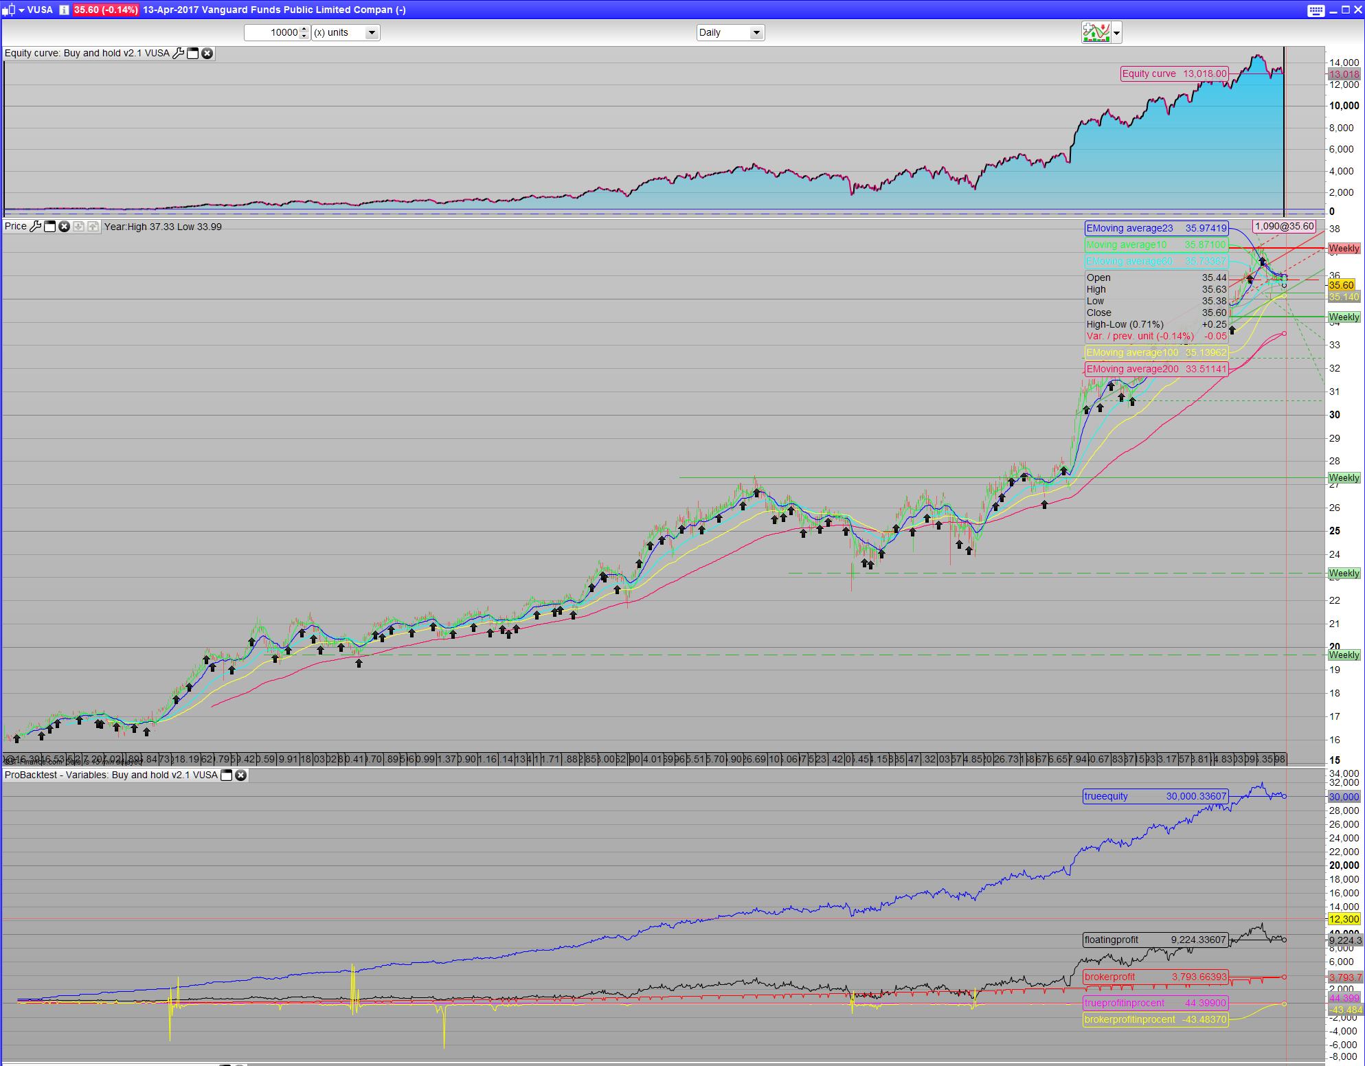Increase quantity with the stepper up arrow
The image size is (1365, 1066).
coord(304,30)
